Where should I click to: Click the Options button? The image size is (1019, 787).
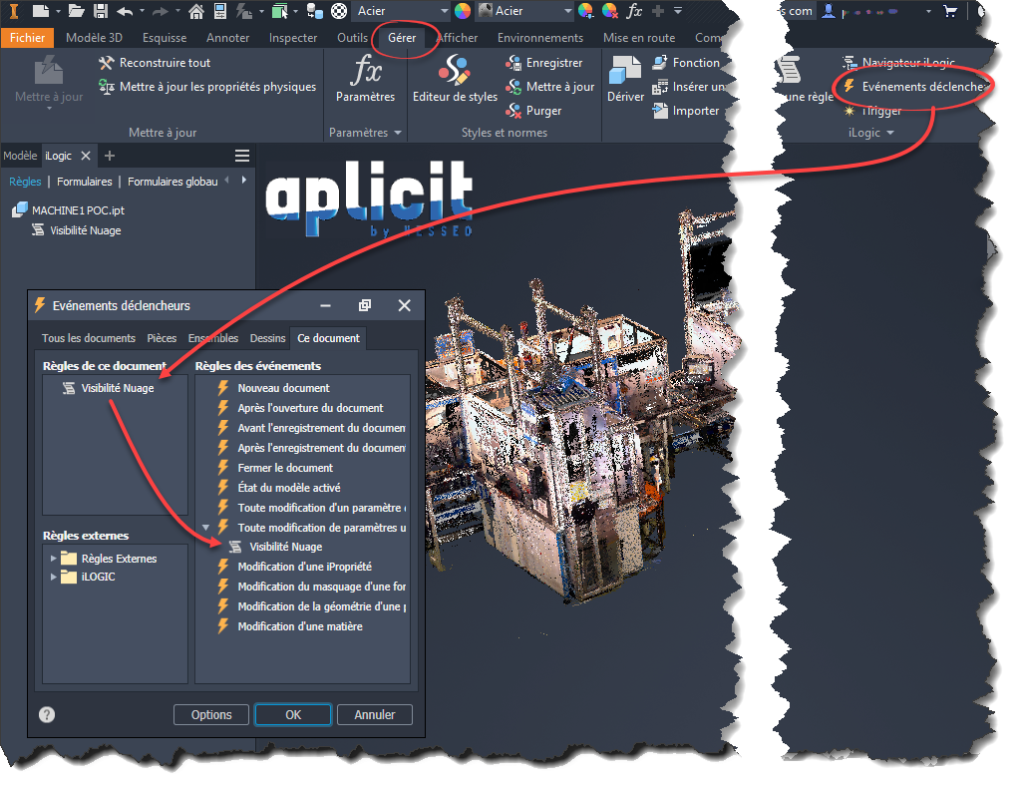pos(211,714)
